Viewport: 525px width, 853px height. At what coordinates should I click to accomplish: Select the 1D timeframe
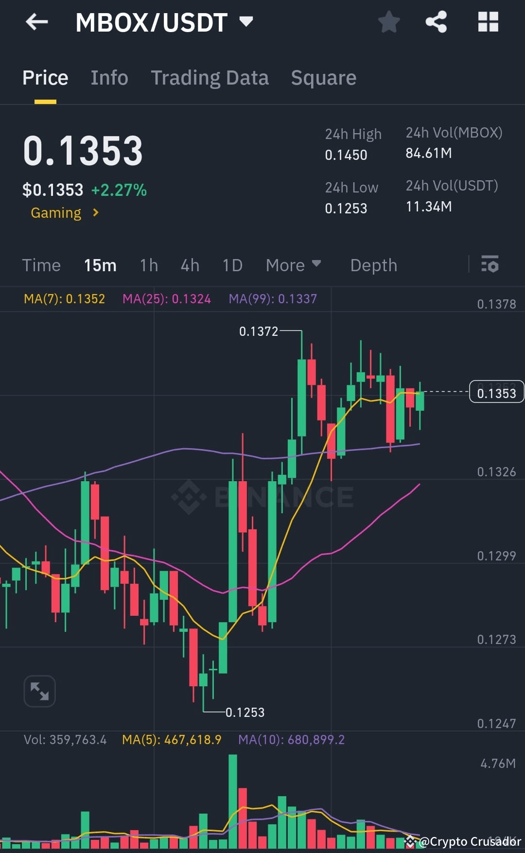(x=232, y=265)
